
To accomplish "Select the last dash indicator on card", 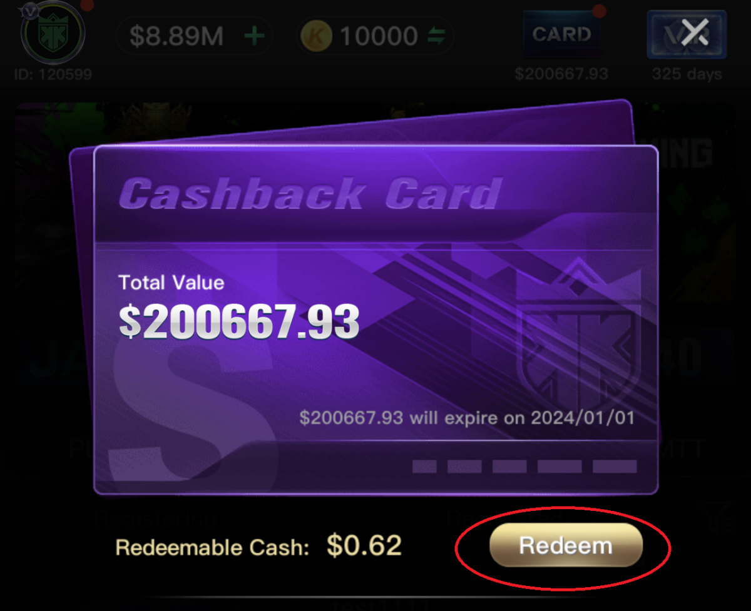I will click(x=615, y=466).
